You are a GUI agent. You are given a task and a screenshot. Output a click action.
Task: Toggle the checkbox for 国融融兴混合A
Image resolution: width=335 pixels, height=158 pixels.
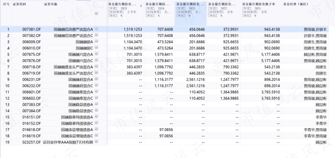96,54
